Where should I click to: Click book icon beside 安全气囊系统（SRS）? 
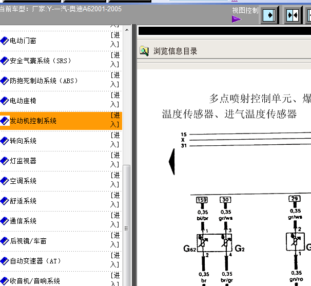click(5, 61)
